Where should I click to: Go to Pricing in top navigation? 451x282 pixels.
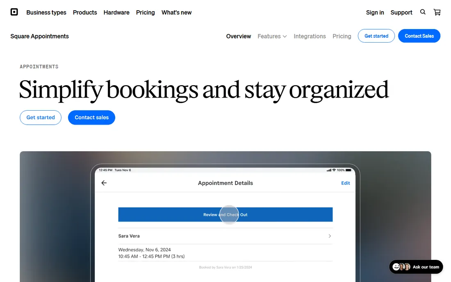(x=145, y=12)
